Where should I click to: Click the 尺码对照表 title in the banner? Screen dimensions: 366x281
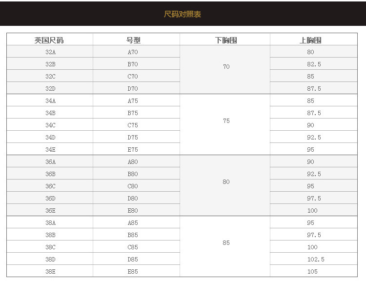pyautogui.click(x=183, y=14)
